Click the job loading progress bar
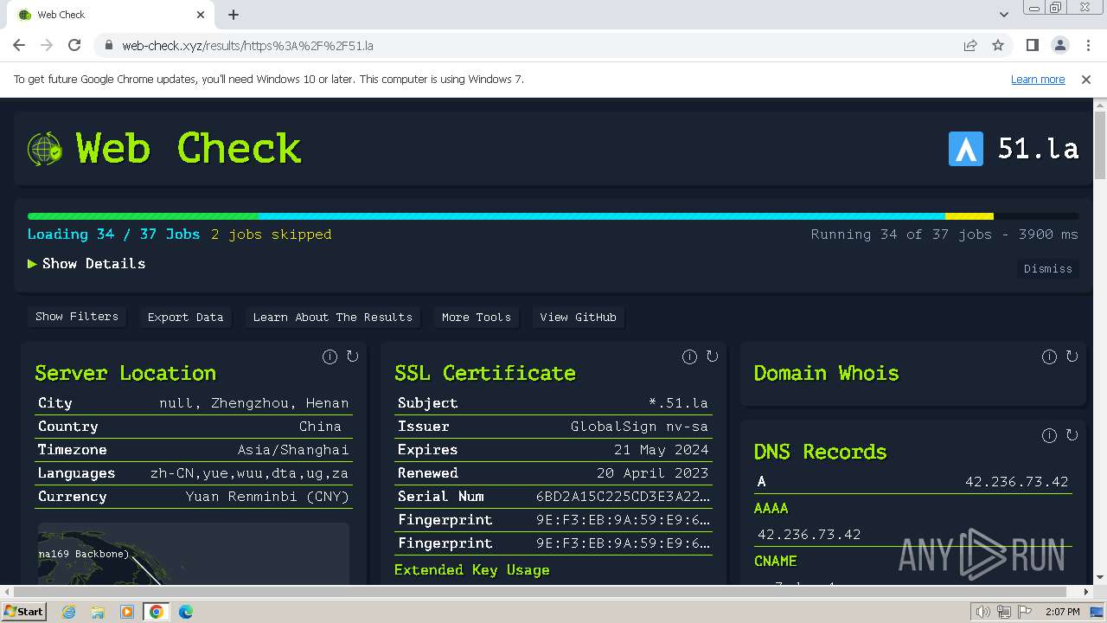The image size is (1107, 623). tap(553, 216)
